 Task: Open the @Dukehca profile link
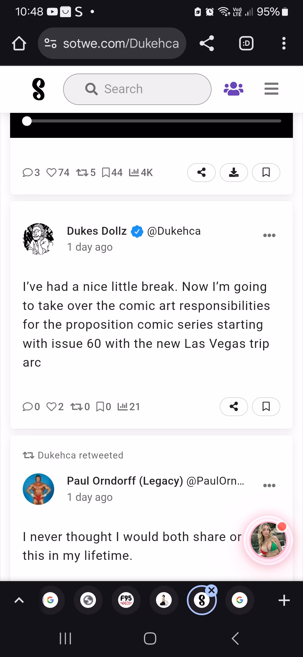(174, 231)
